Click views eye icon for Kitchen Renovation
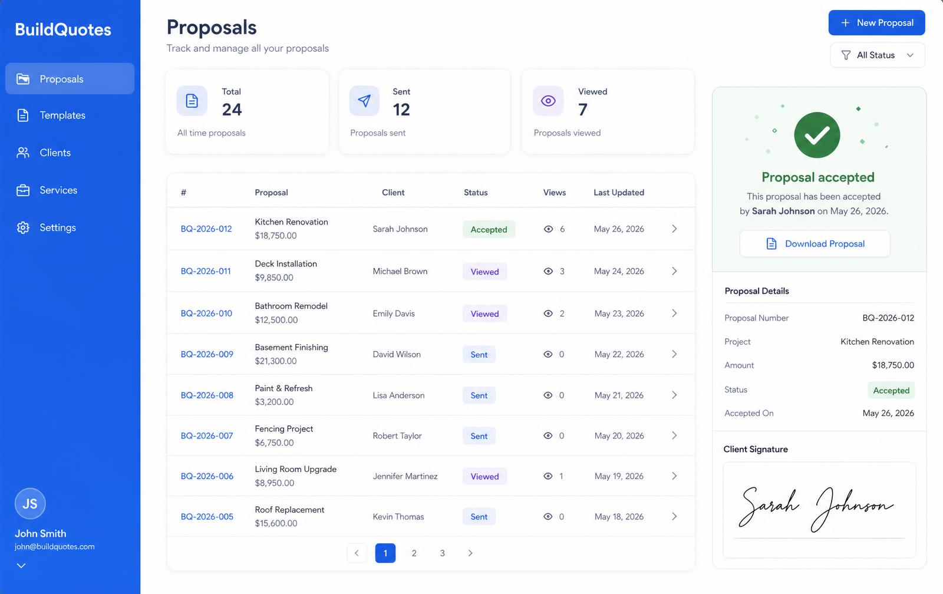 tap(548, 229)
